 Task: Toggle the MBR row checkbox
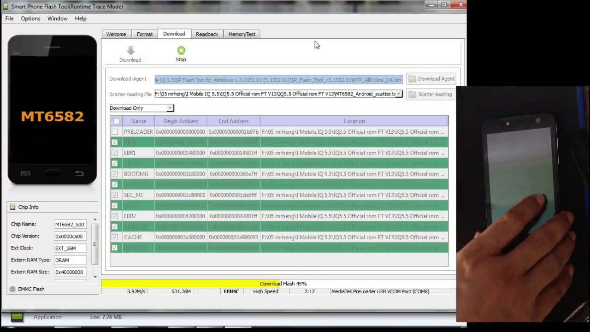coord(115,142)
